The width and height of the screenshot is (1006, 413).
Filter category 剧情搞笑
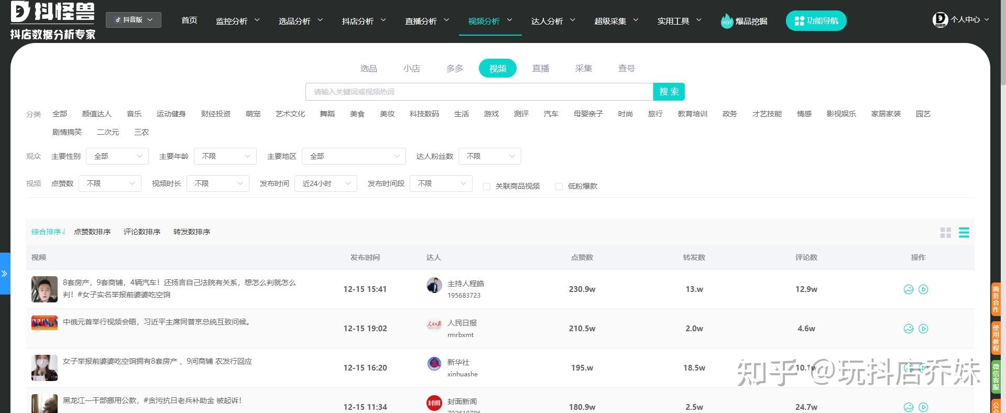click(67, 132)
